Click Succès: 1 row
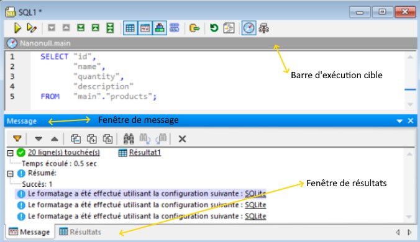 [x=37, y=184]
